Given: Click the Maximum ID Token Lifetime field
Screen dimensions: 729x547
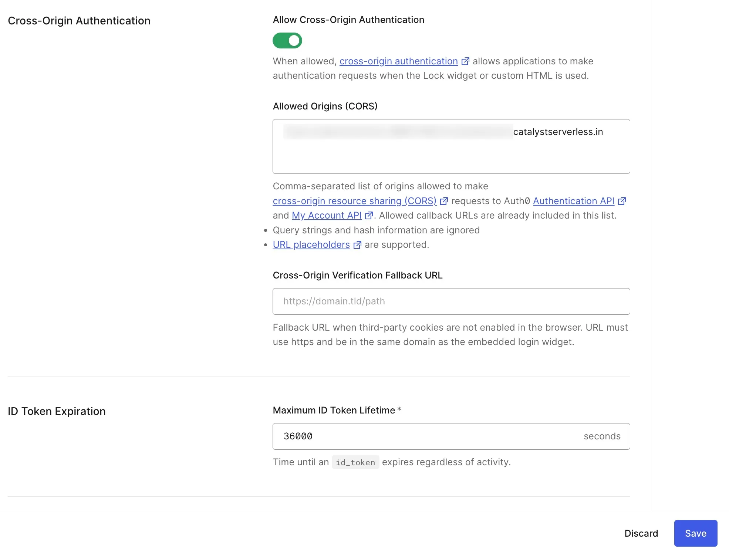Looking at the screenshot, I should pos(425,436).
